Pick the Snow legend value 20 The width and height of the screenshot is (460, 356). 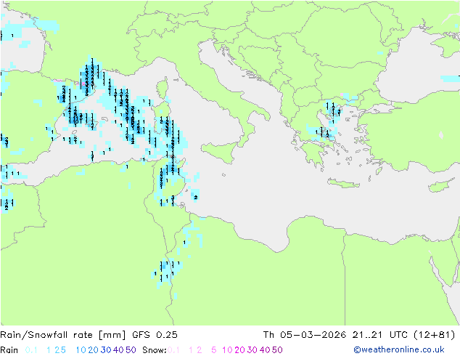pos(239,350)
